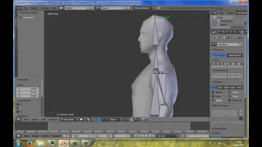
Task: Open the viewport shading selector
Action: tap(82, 120)
